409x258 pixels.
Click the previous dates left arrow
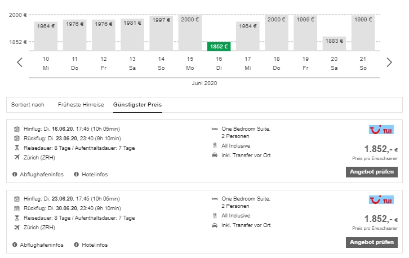pyautogui.click(x=20, y=62)
